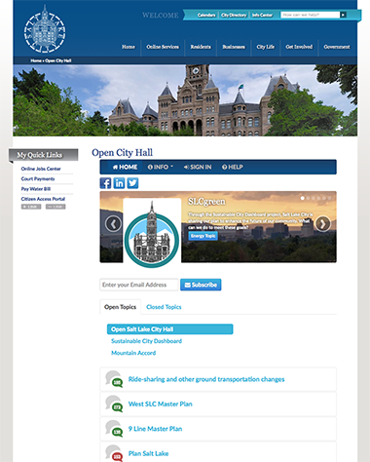Select the first carousel indicator dot
Viewport: 370px width, 462px height.
[303, 198]
